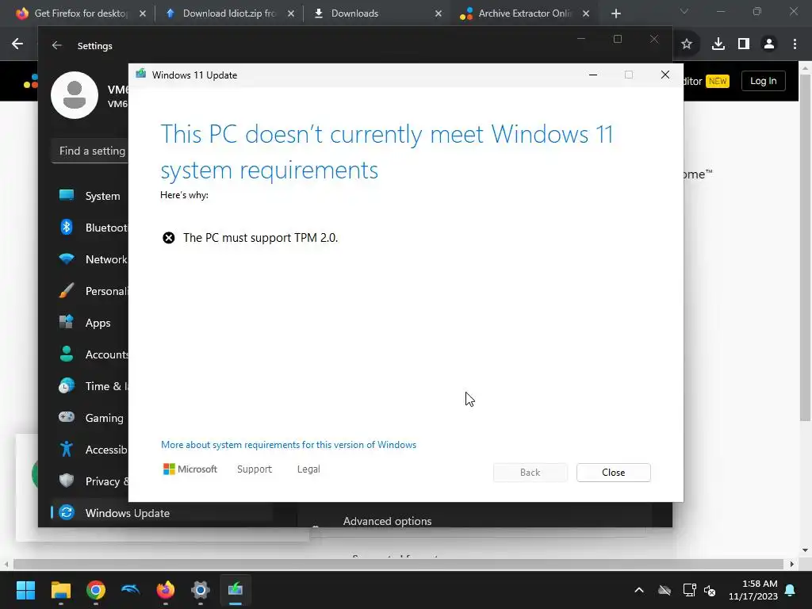The width and height of the screenshot is (812, 609).
Task: Switch to the Downloads browser tab
Action: point(377,13)
